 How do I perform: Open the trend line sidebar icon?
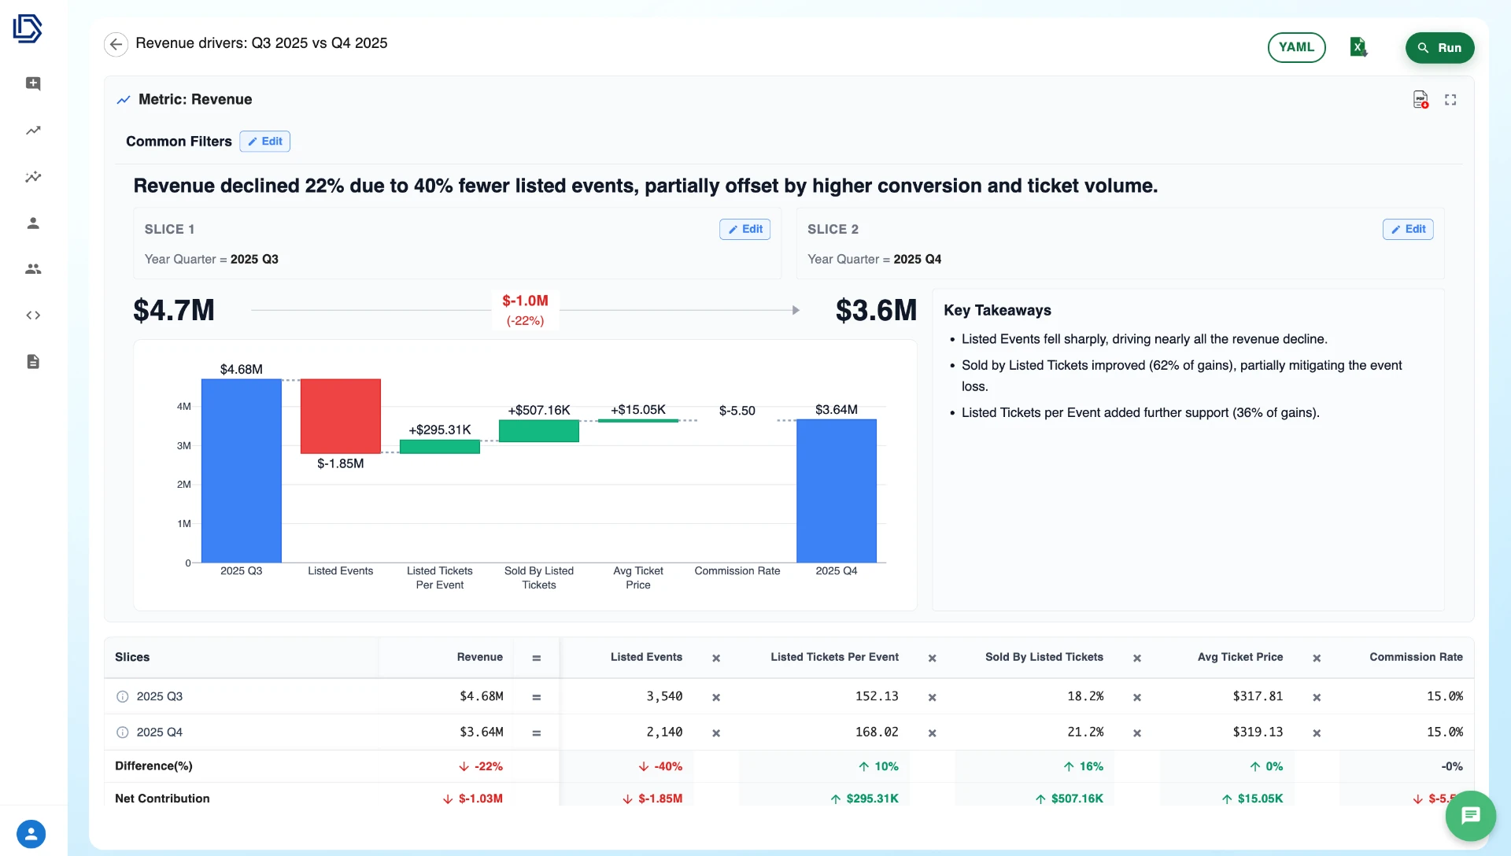[x=33, y=131]
